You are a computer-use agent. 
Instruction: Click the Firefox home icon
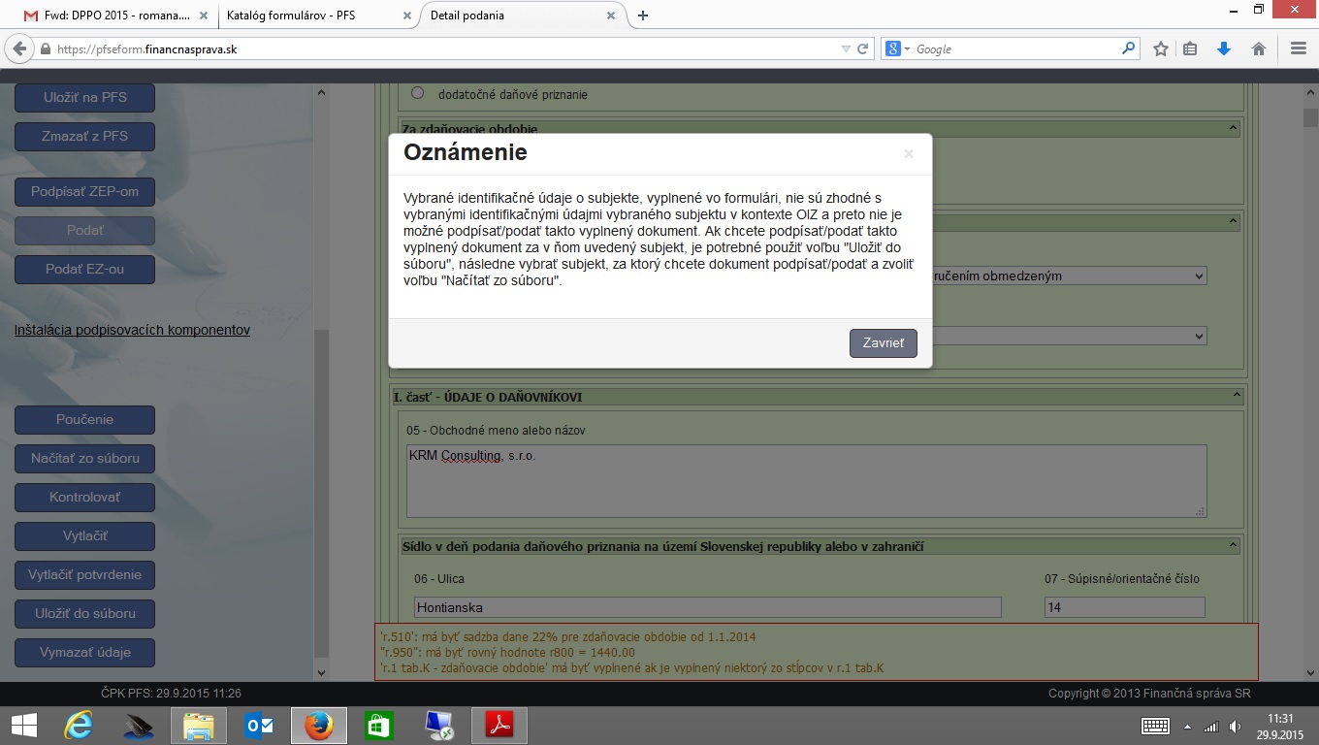tap(1259, 49)
